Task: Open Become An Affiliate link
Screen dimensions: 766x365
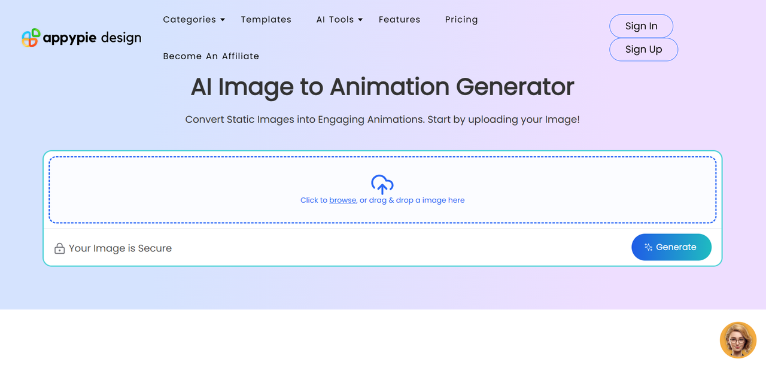Action: click(211, 56)
